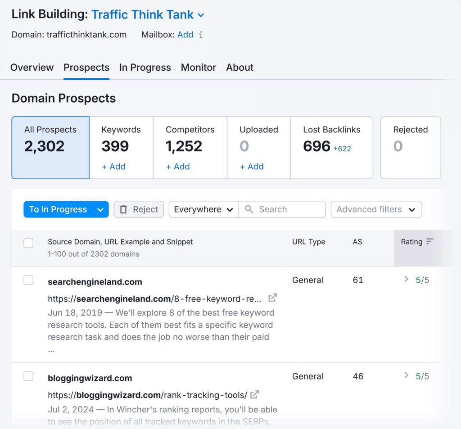Check the bloggingwizard.com row checkbox
The height and width of the screenshot is (429, 461).
[x=28, y=376]
